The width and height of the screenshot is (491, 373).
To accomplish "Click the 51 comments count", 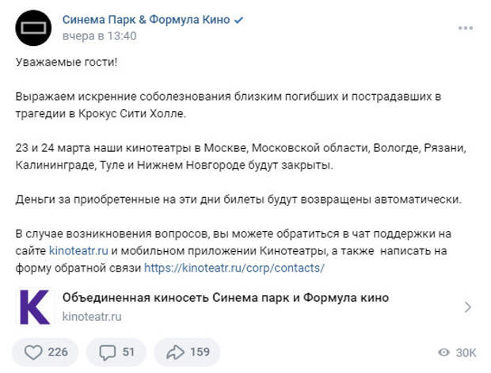I will 128,352.
